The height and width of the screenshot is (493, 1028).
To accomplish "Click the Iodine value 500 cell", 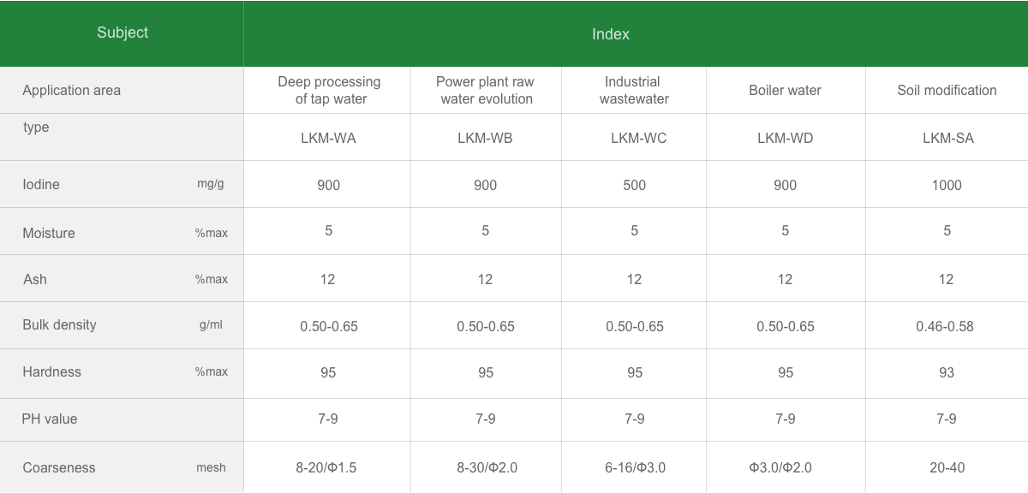I will pos(634,185).
